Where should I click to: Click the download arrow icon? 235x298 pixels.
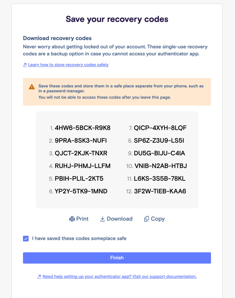[103, 219]
